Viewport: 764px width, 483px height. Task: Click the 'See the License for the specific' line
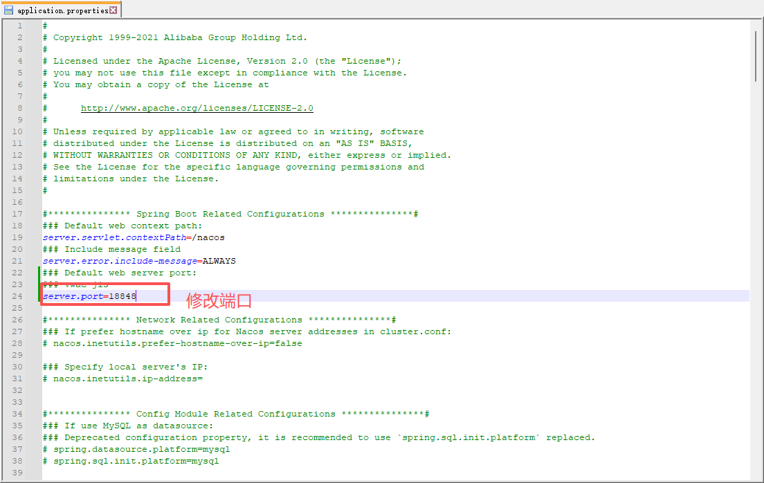(233, 167)
